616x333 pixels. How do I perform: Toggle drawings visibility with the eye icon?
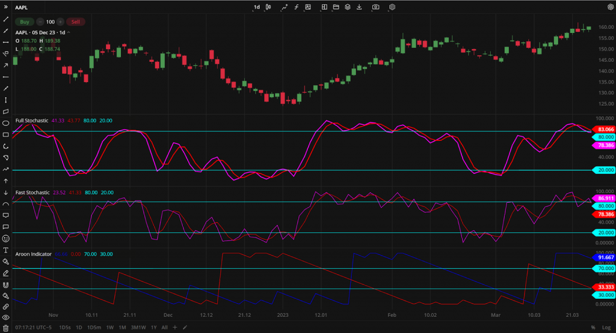tap(5, 317)
